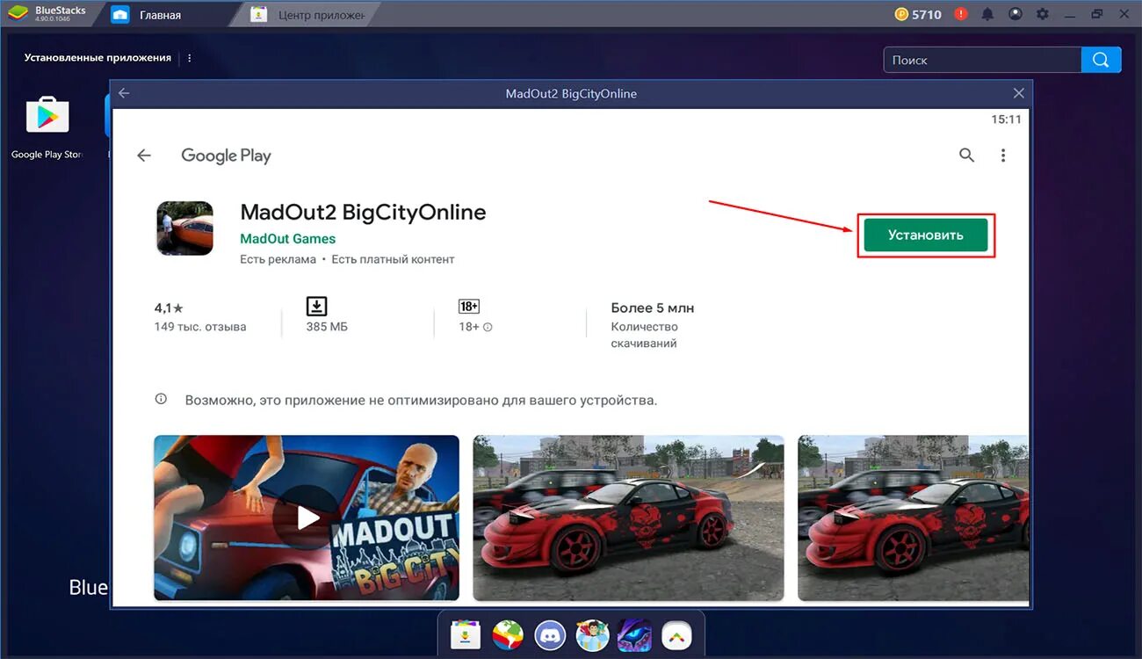Switch to the Главная tab
Screen dimensions: 1142x659
pyautogui.click(x=160, y=15)
